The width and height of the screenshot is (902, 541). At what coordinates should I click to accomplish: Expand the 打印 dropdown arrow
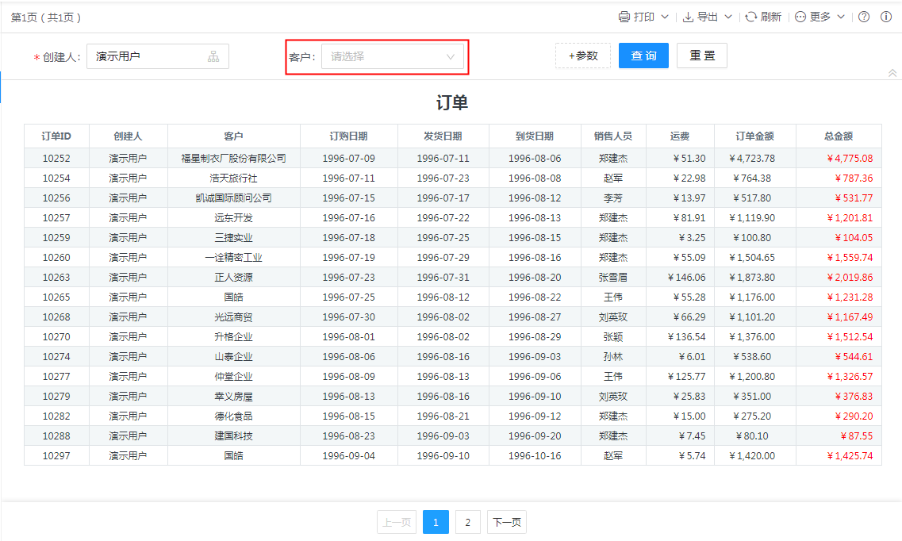click(x=665, y=17)
